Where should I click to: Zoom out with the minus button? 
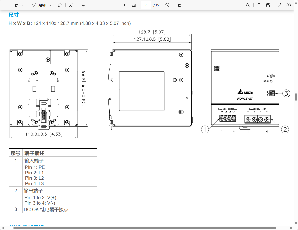tap(115, 5)
